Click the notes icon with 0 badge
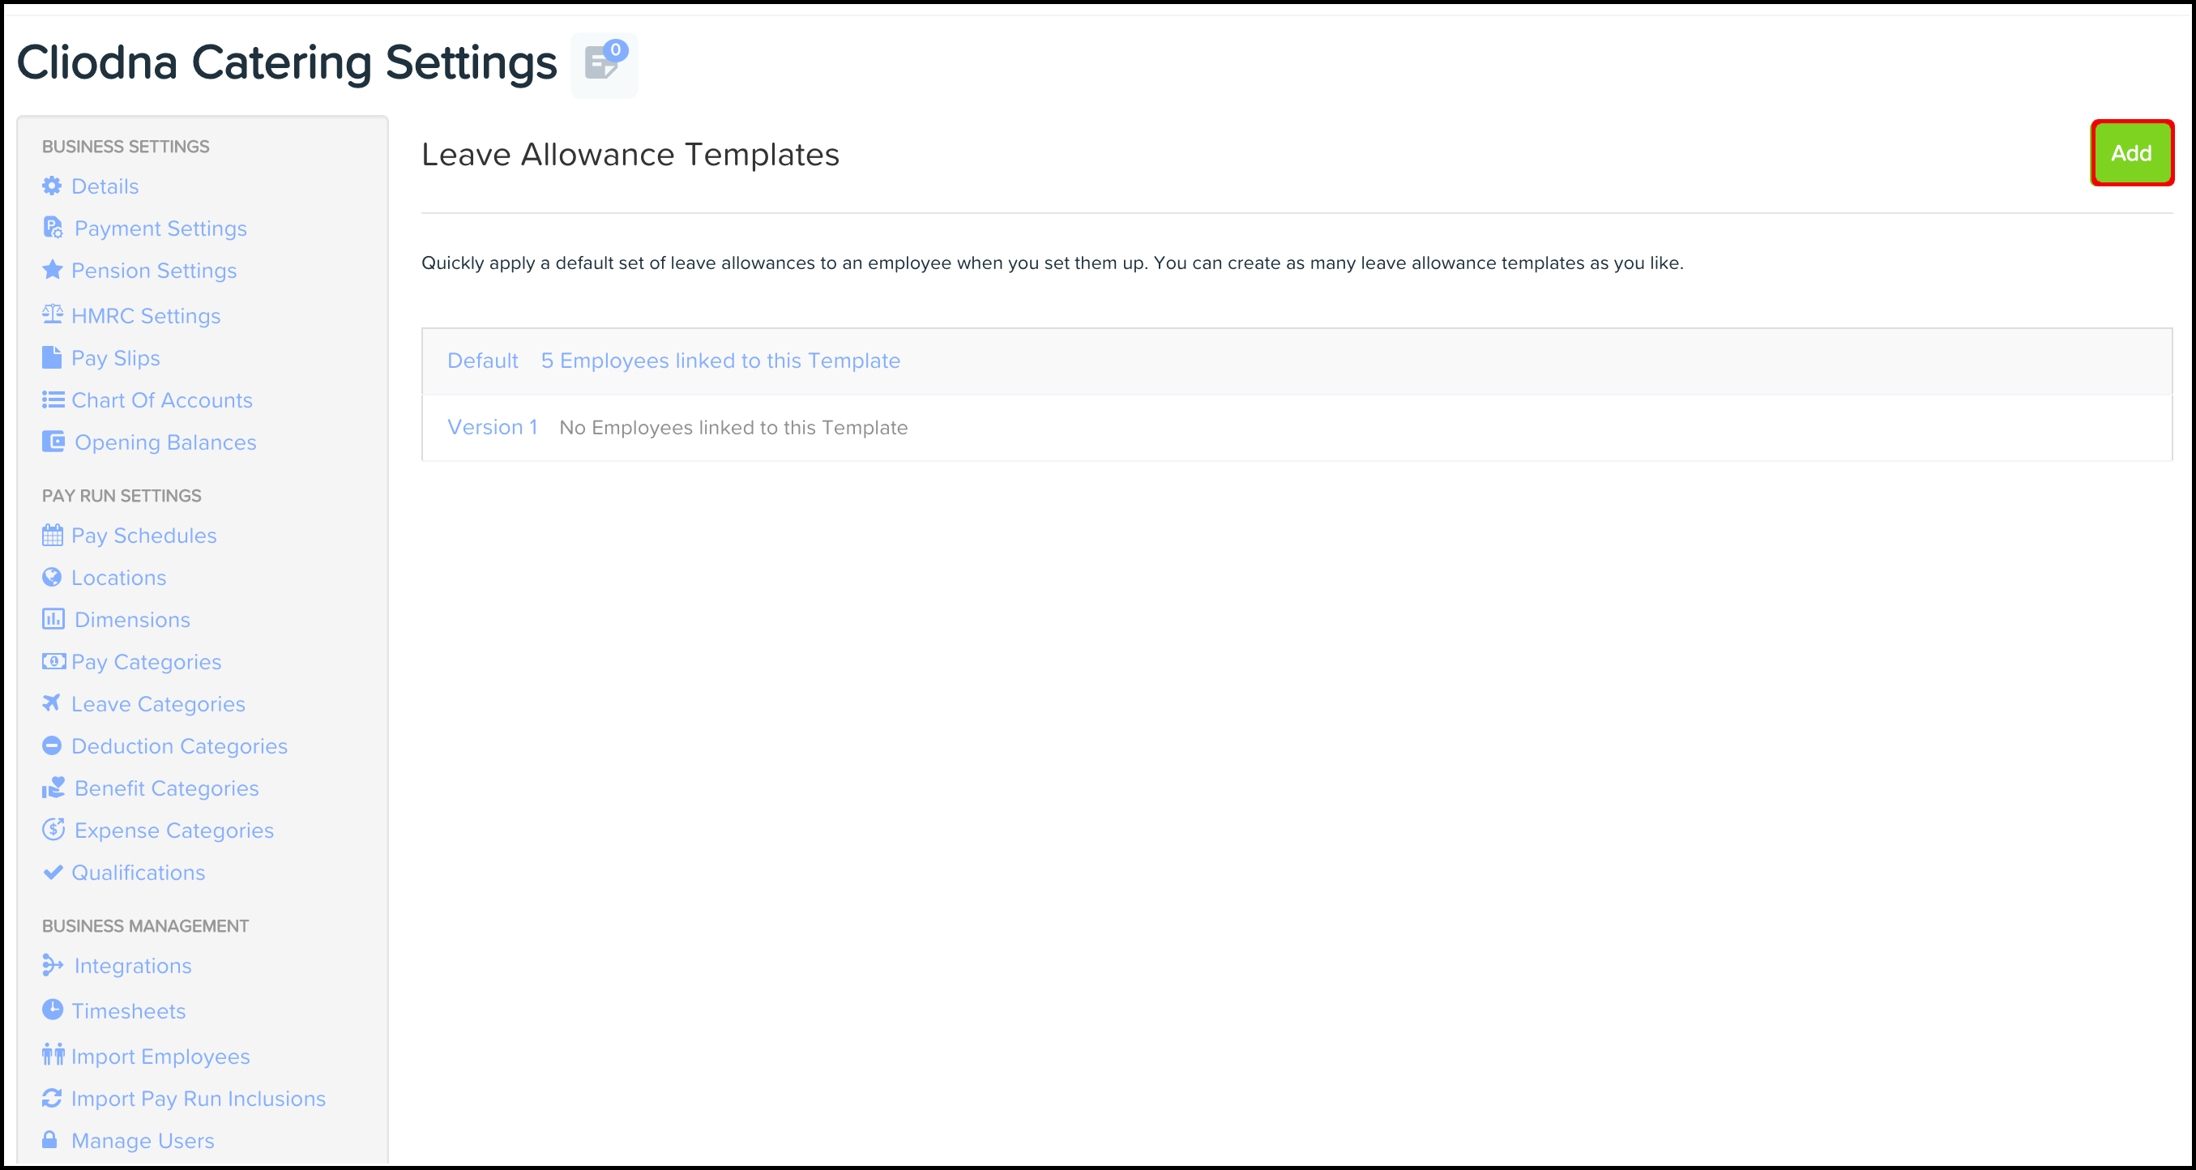Viewport: 2196px width, 1170px height. [604, 64]
